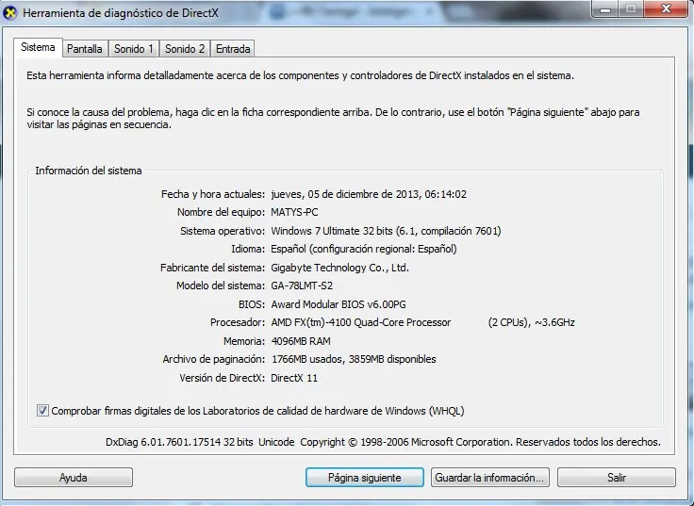Switch to the Sistema tab
The height and width of the screenshot is (506, 694).
38,47
